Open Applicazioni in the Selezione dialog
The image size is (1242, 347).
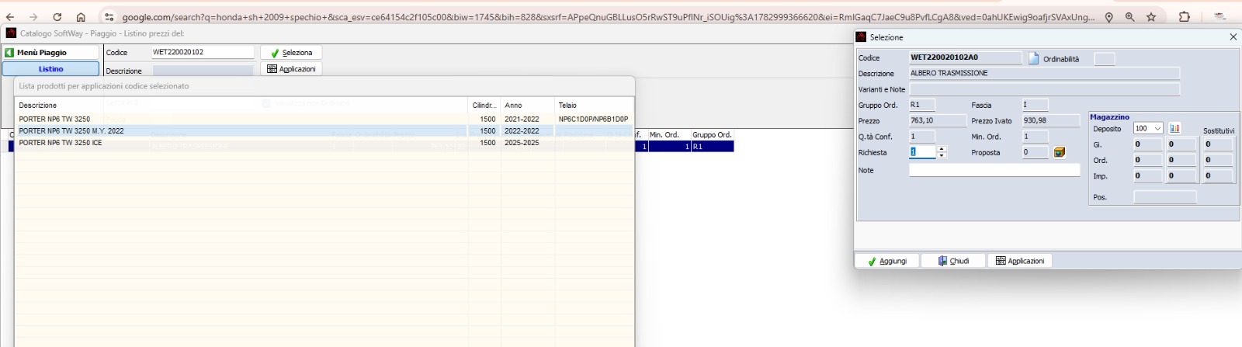point(1020,261)
